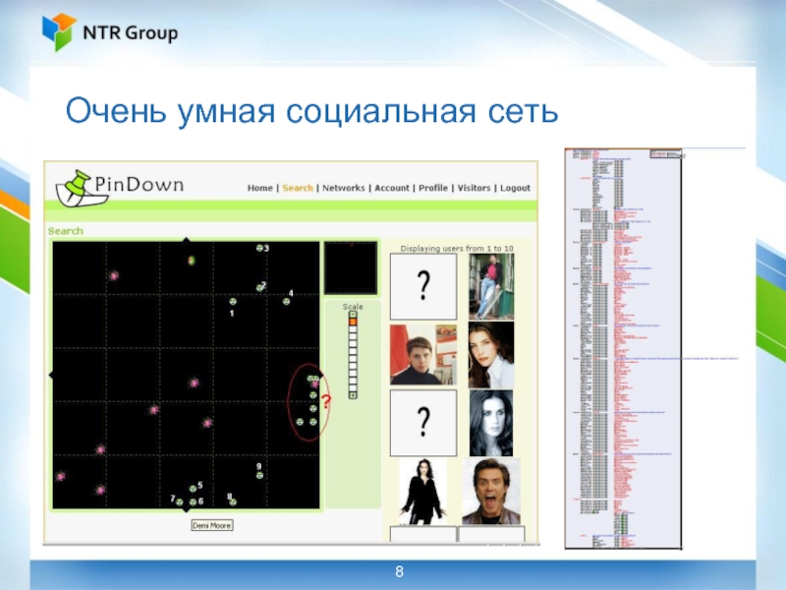
Task: Click the green 'Search' section heading
Action: coord(66,231)
